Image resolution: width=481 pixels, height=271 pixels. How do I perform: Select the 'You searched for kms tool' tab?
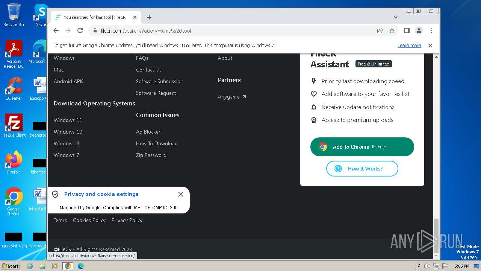point(95,17)
